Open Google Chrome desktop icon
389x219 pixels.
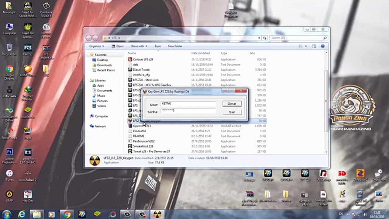pyautogui.click(x=9, y=72)
